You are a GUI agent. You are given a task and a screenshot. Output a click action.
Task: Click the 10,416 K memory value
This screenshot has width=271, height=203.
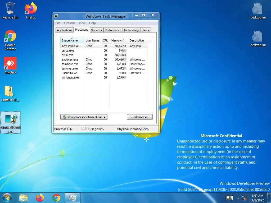click(x=120, y=59)
